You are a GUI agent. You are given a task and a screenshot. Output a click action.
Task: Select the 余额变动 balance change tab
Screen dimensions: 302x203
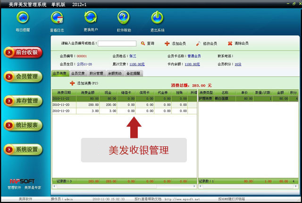[x=115, y=73]
